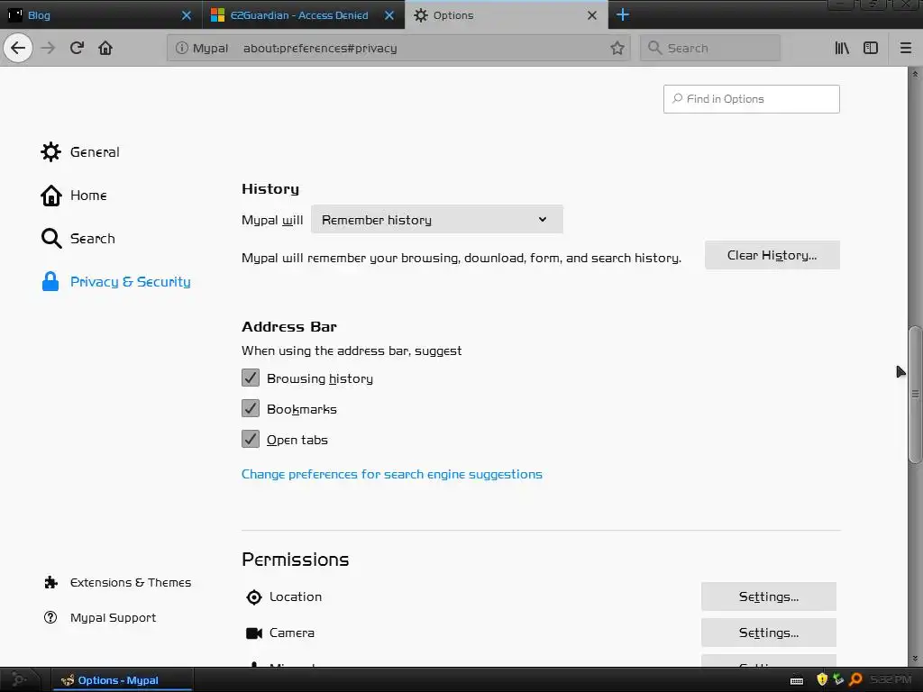Open the home page icon in toolbar
Image resolution: width=923 pixels, height=692 pixels.
pos(105,48)
